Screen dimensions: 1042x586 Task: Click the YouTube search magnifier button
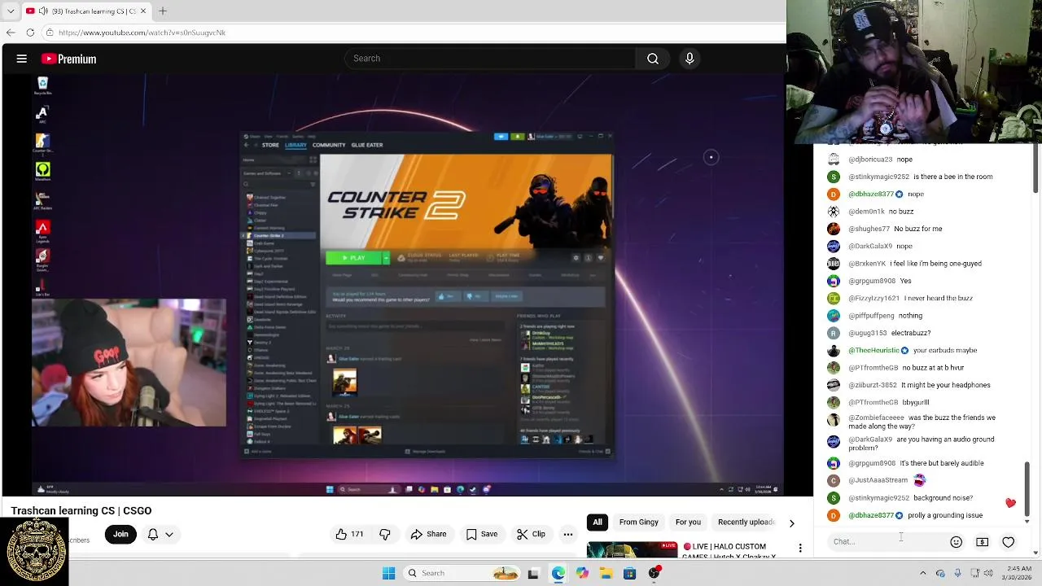(x=653, y=59)
